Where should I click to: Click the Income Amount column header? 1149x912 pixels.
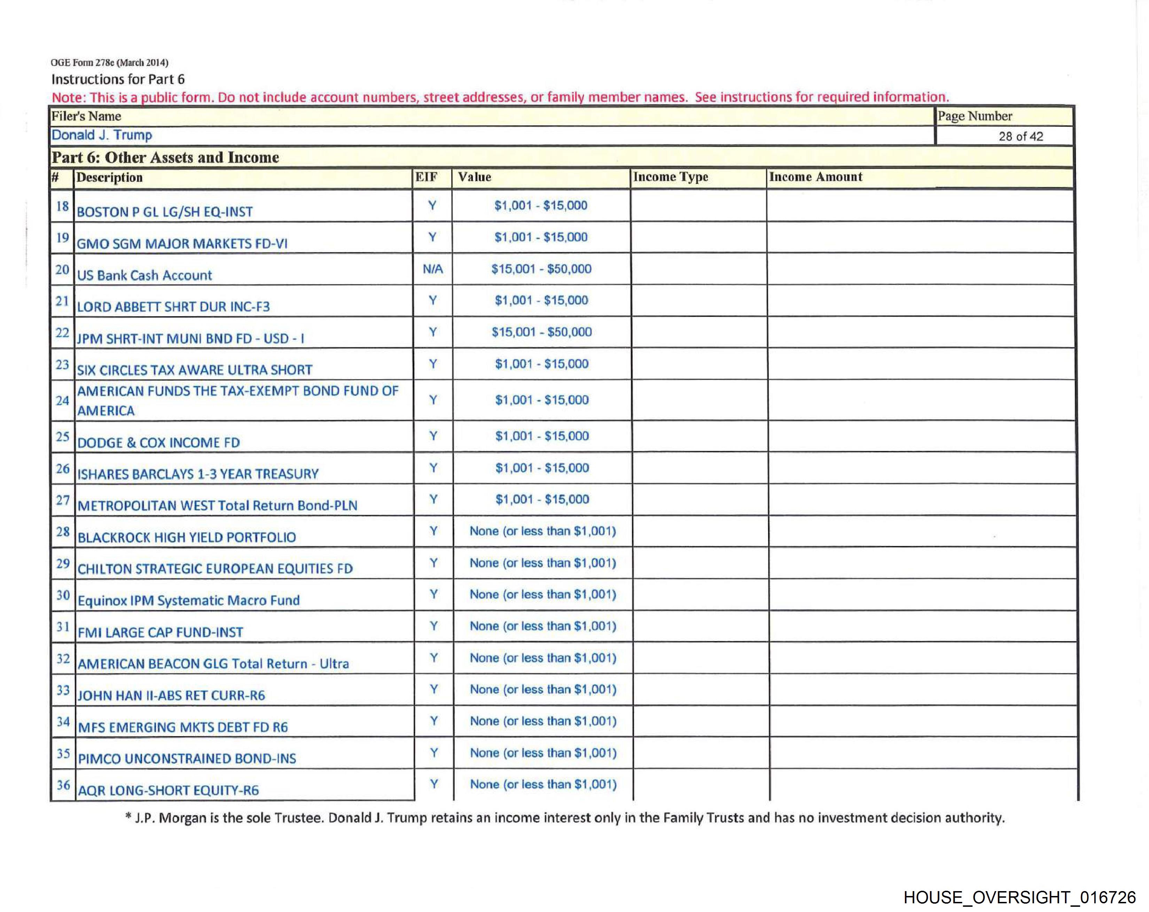pos(815,177)
